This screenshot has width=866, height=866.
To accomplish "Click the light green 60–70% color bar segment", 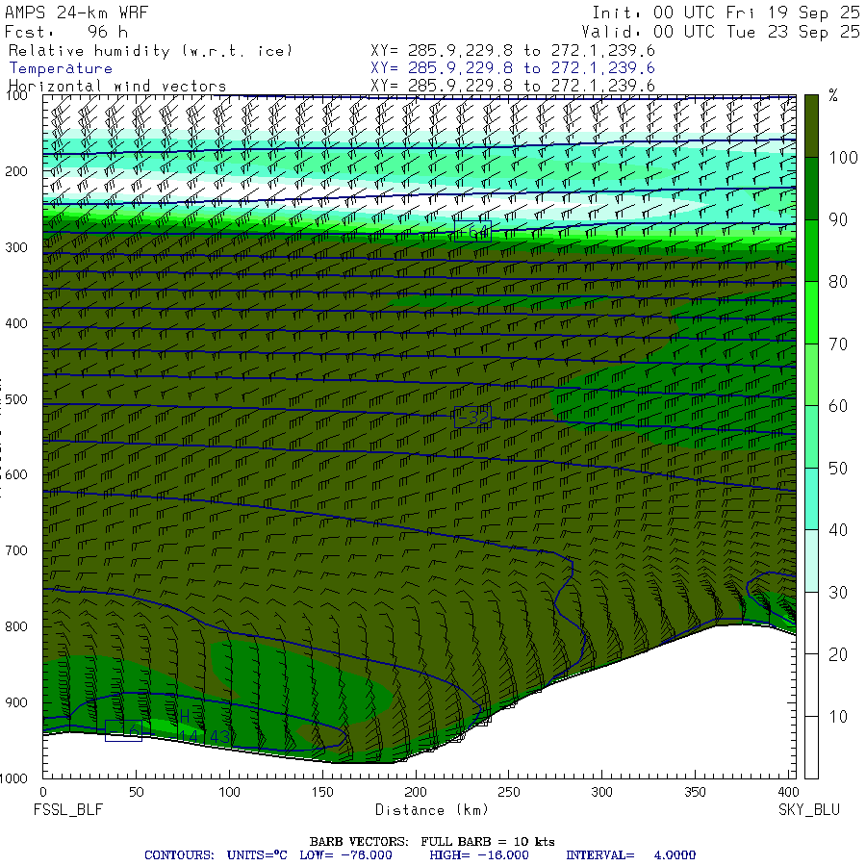I will [811, 374].
